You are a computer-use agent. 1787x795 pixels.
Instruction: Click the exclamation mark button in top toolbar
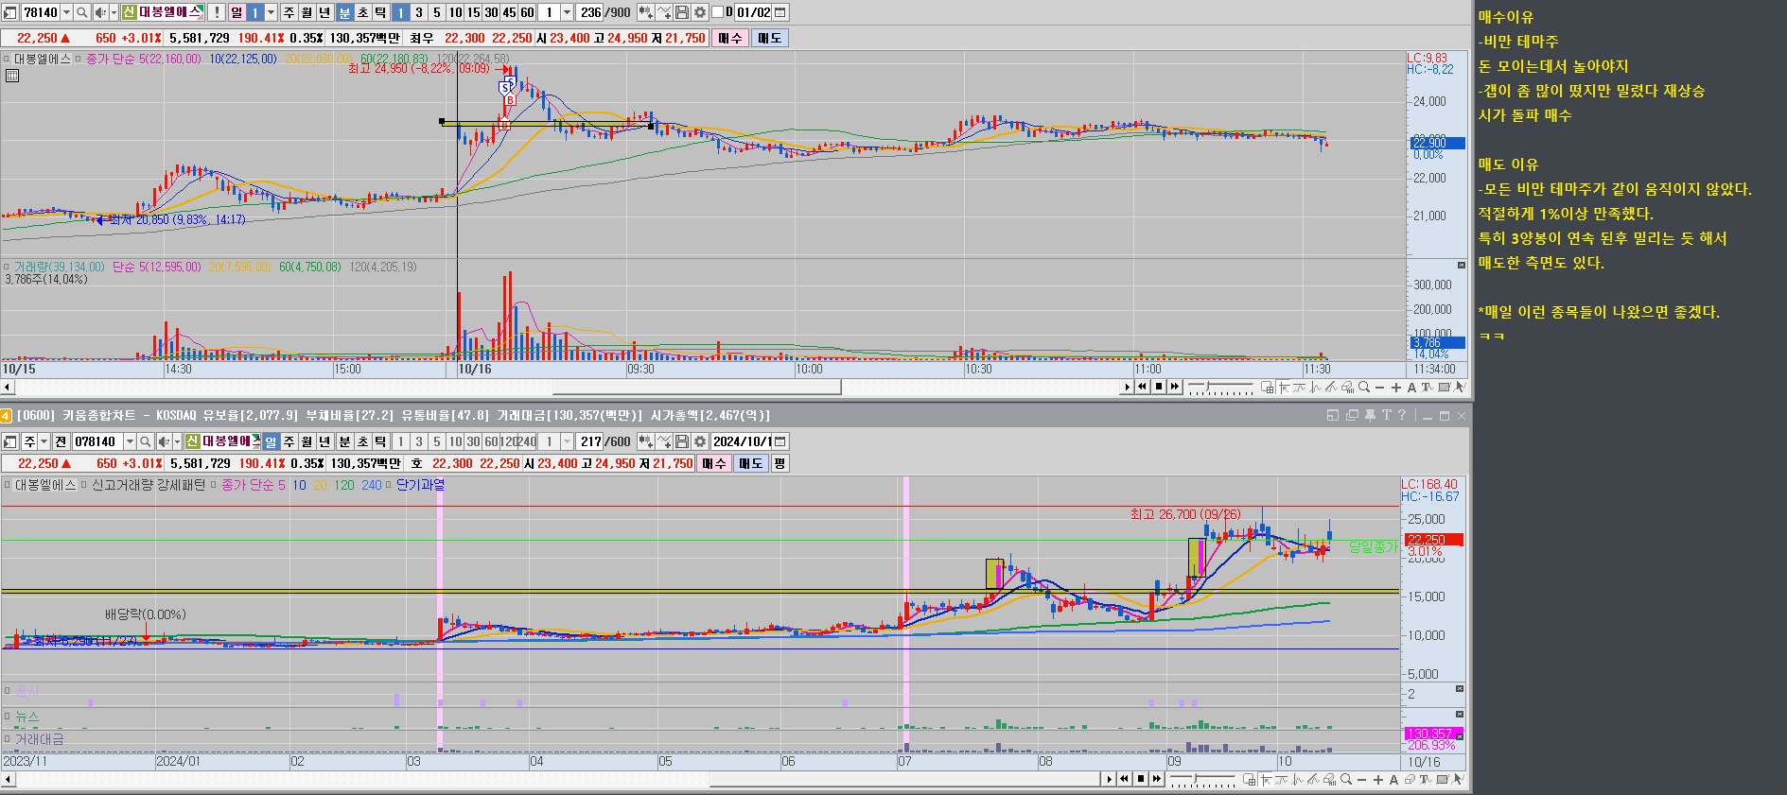[217, 12]
